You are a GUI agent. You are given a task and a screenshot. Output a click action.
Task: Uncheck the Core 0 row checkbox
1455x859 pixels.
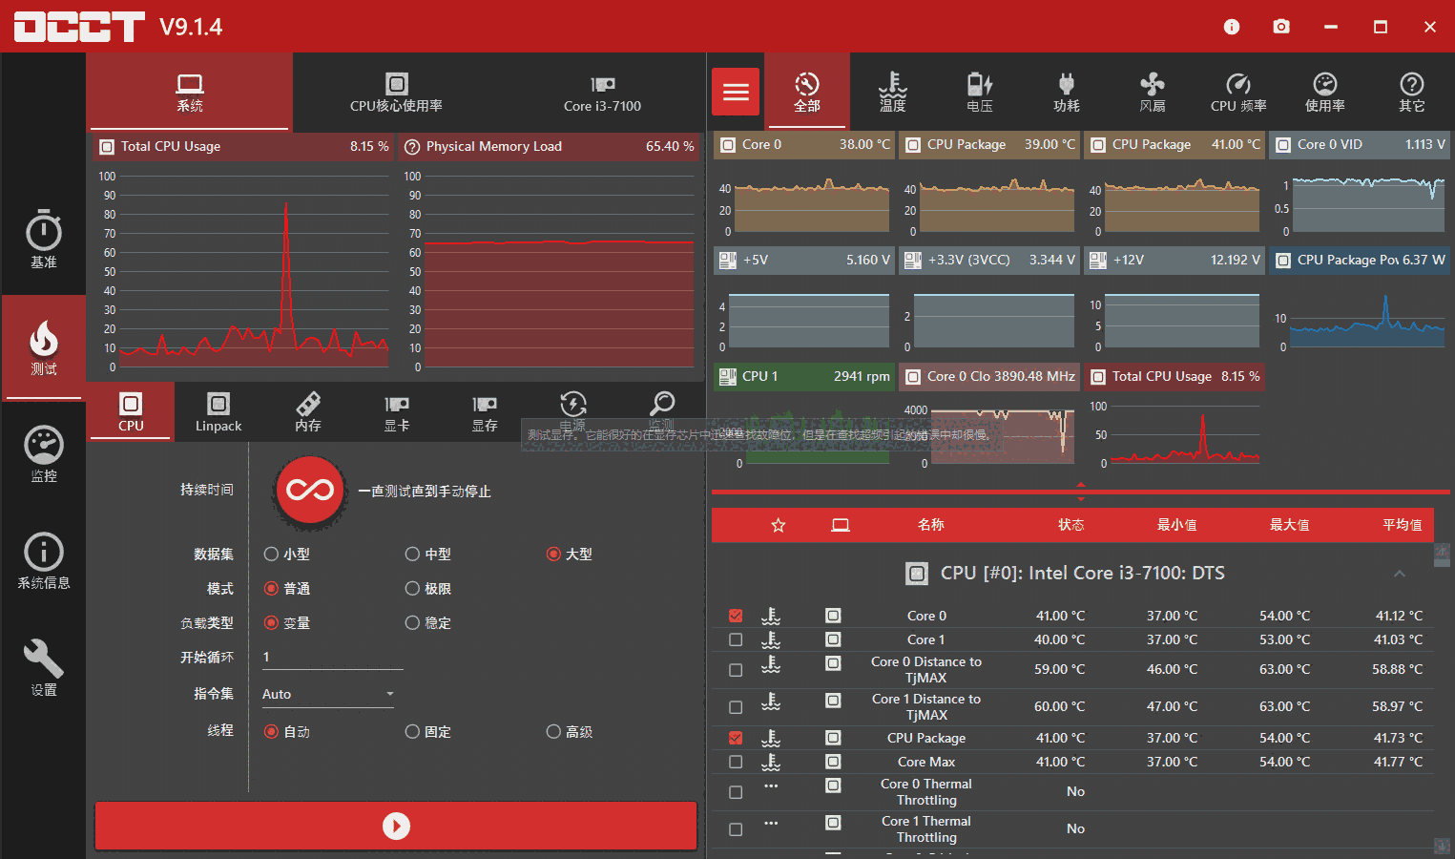tap(736, 616)
